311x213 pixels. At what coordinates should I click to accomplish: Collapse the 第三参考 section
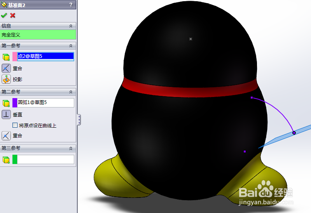pyautogui.click(x=71, y=148)
